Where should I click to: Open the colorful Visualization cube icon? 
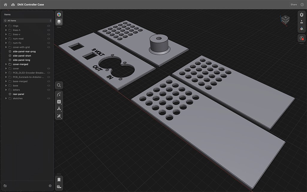pyautogui.click(x=59, y=14)
